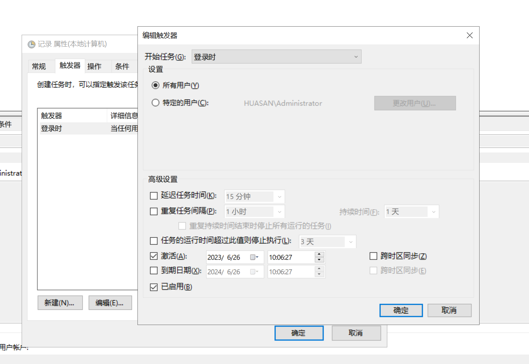Click the activation time input field
Image resolution: width=529 pixels, height=364 pixels.
point(290,257)
